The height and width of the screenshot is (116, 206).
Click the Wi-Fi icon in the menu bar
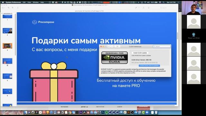pyautogui.click(x=145, y=2)
